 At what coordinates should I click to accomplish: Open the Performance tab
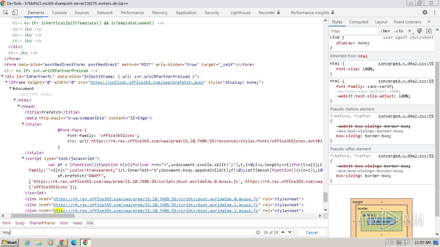132,12
